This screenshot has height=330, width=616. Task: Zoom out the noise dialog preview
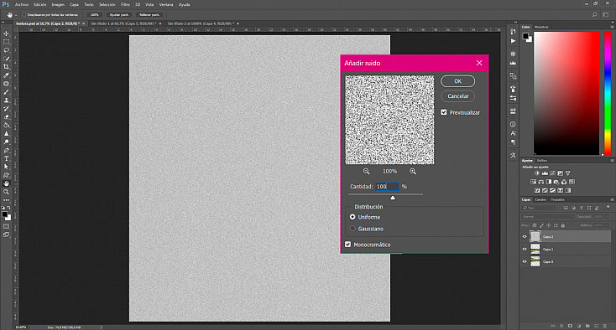coord(366,171)
